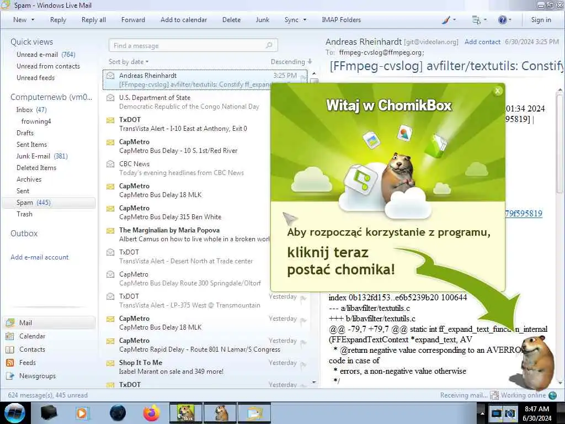The image size is (565, 424).
Task: Click the envelope icon of U.S. Department of State
Action: click(110, 98)
